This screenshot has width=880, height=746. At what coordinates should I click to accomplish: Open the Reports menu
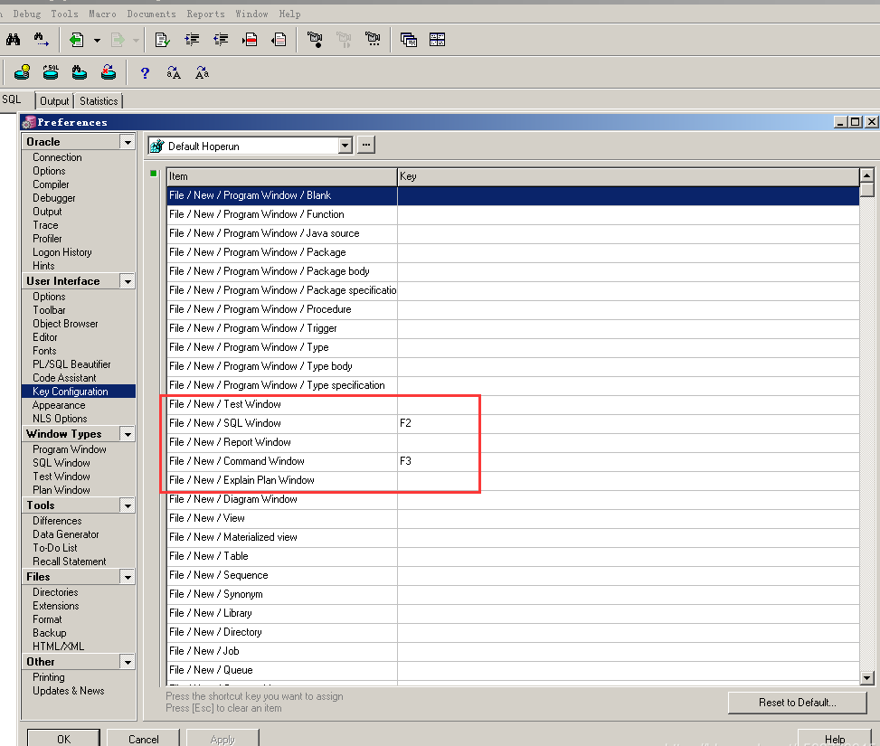coord(205,14)
